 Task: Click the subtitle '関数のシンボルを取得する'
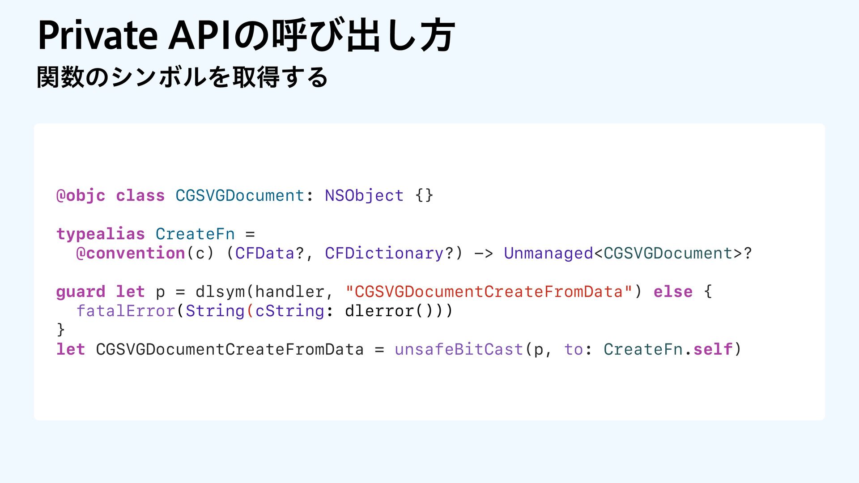tap(182, 77)
